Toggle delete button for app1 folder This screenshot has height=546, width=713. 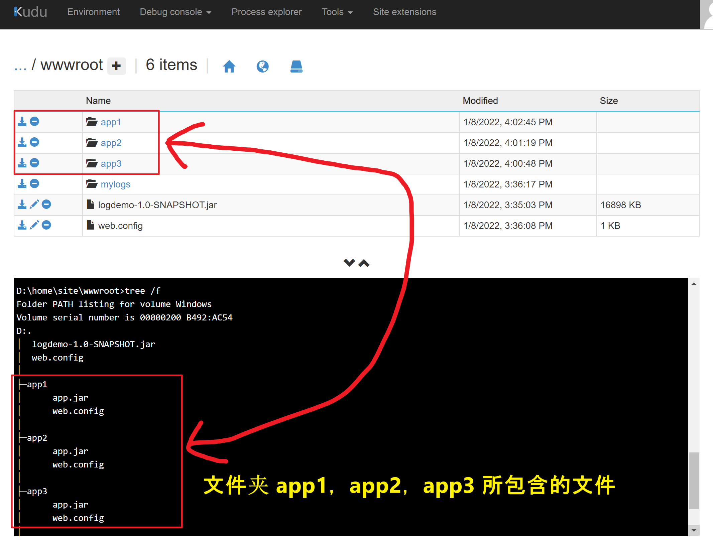(35, 121)
